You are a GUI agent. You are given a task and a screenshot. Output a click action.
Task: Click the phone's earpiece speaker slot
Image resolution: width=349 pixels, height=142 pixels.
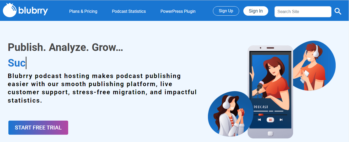pyautogui.click(x=270, y=48)
